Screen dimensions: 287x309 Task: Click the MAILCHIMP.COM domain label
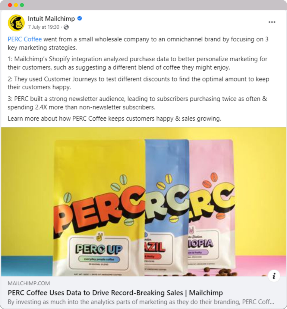pos(29,283)
